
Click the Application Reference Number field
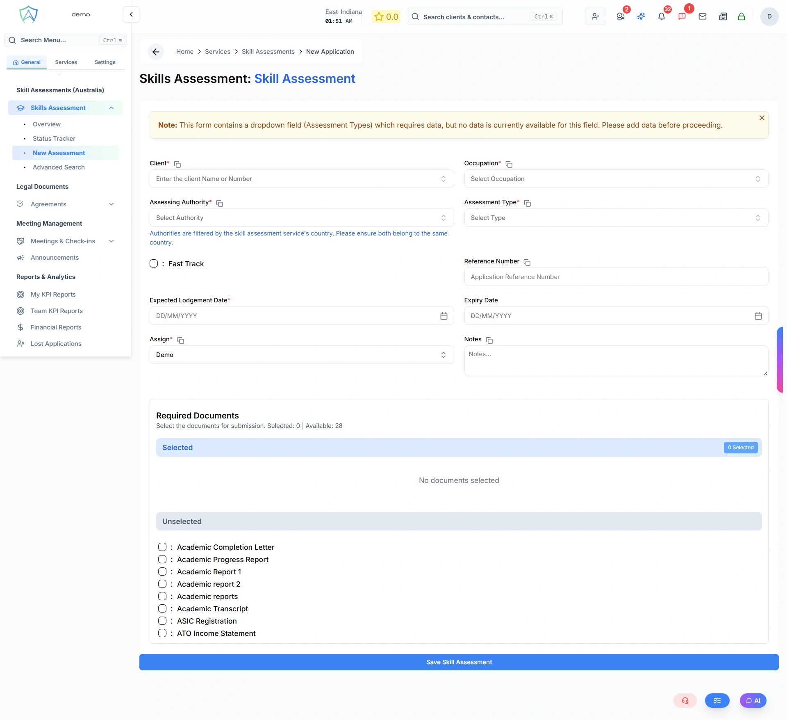coord(616,277)
